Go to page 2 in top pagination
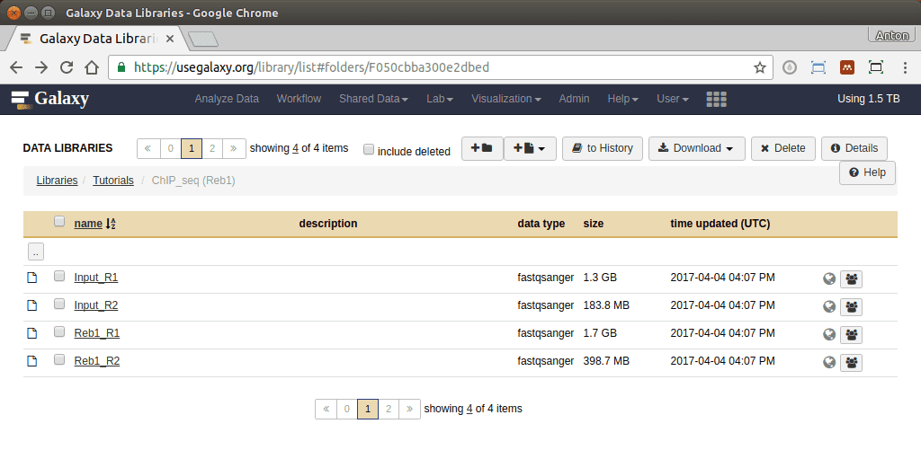 [212, 149]
